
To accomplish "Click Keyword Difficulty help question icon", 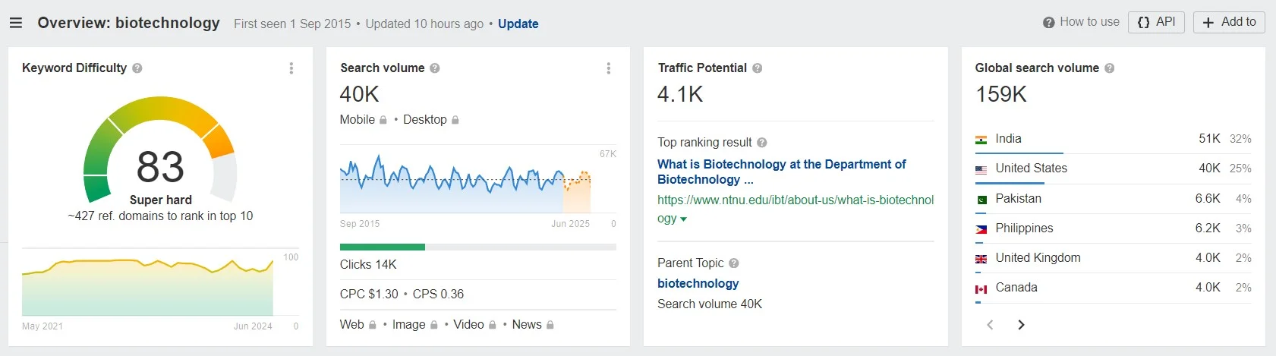I will pos(137,68).
